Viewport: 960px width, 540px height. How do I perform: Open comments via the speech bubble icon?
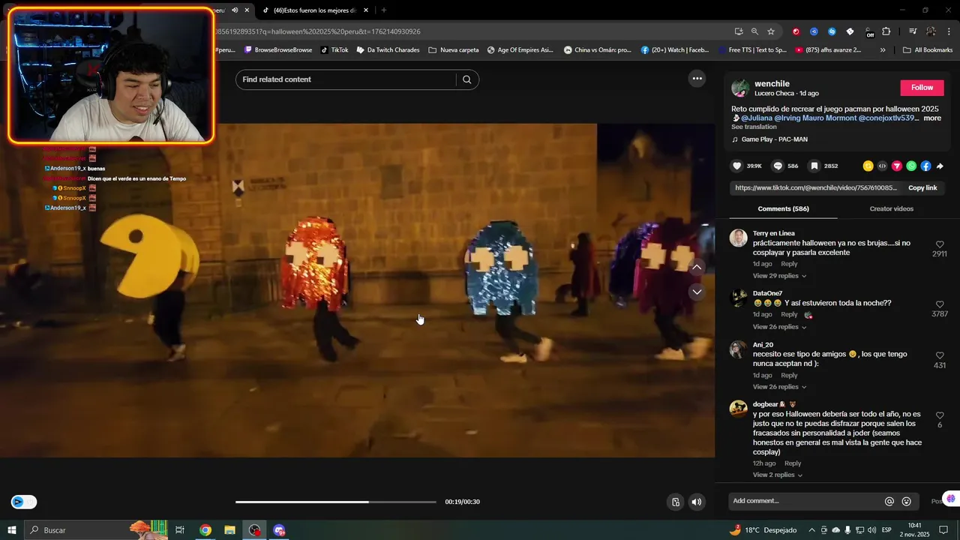click(778, 166)
